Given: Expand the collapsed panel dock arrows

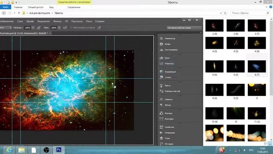Looking at the screenshot, I should point(200,33).
